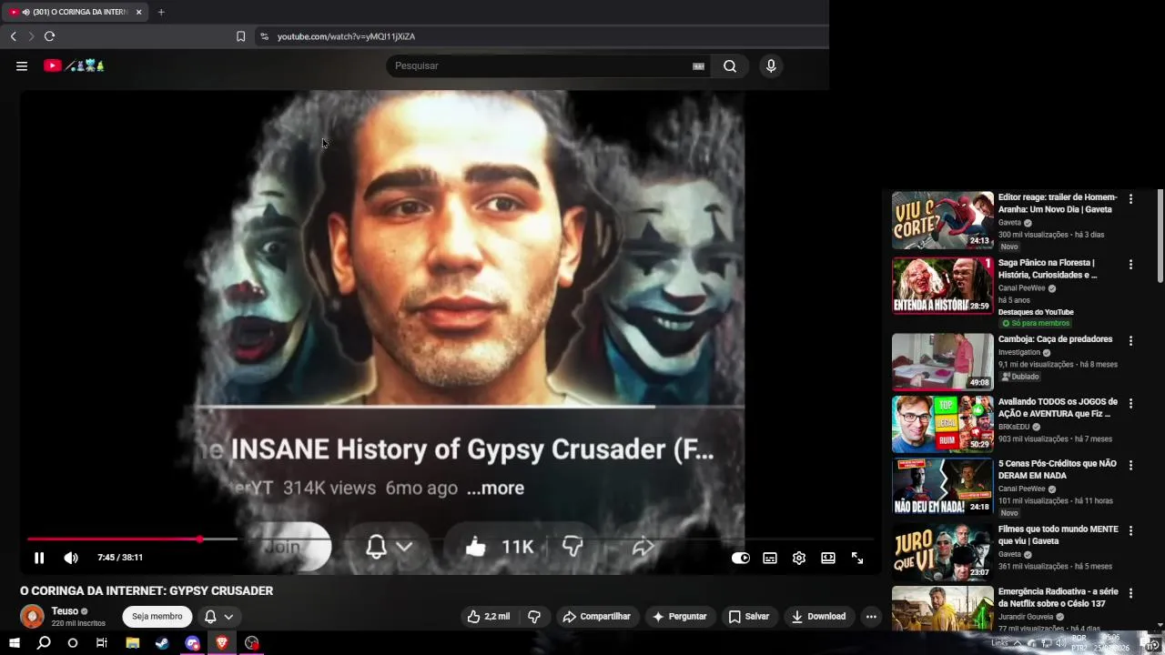
Task: Click title 'Camboja: Caça de predadores'
Action: tap(1055, 339)
